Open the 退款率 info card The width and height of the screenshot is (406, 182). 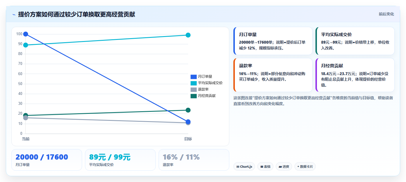(273, 75)
